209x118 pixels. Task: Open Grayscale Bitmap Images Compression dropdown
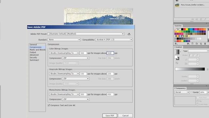[x=76, y=79]
